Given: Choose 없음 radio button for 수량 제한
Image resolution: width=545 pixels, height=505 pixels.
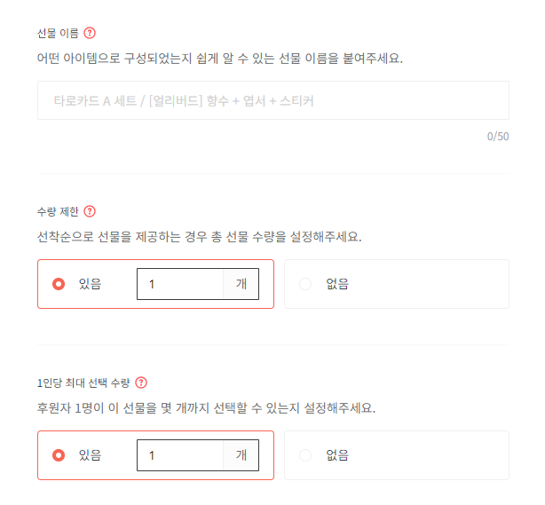Looking at the screenshot, I should 306,284.
